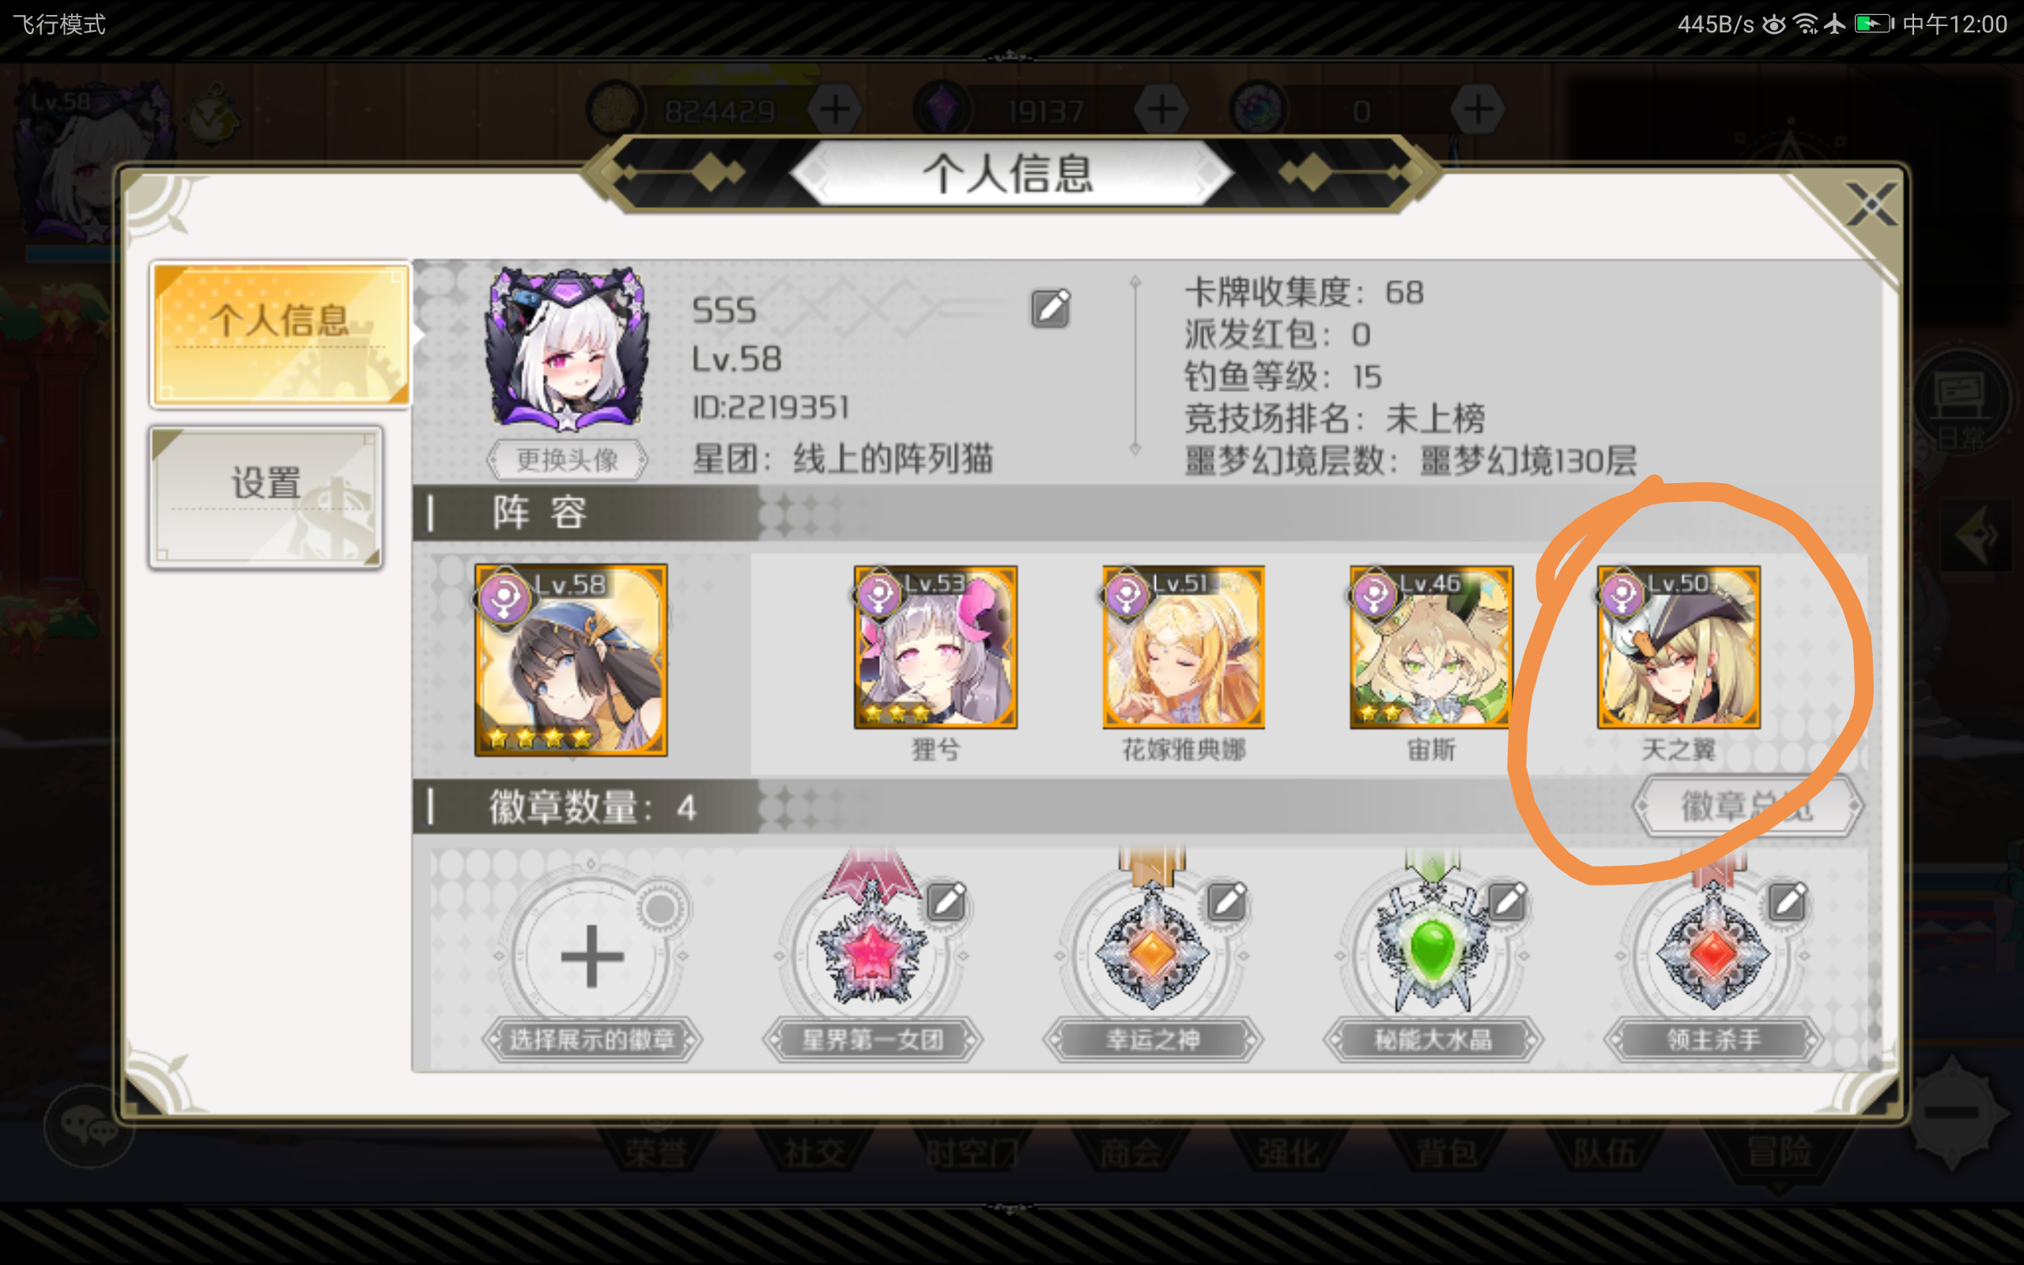Open the 个人信息 side tab
This screenshot has height=1265, width=2024.
coord(280,334)
